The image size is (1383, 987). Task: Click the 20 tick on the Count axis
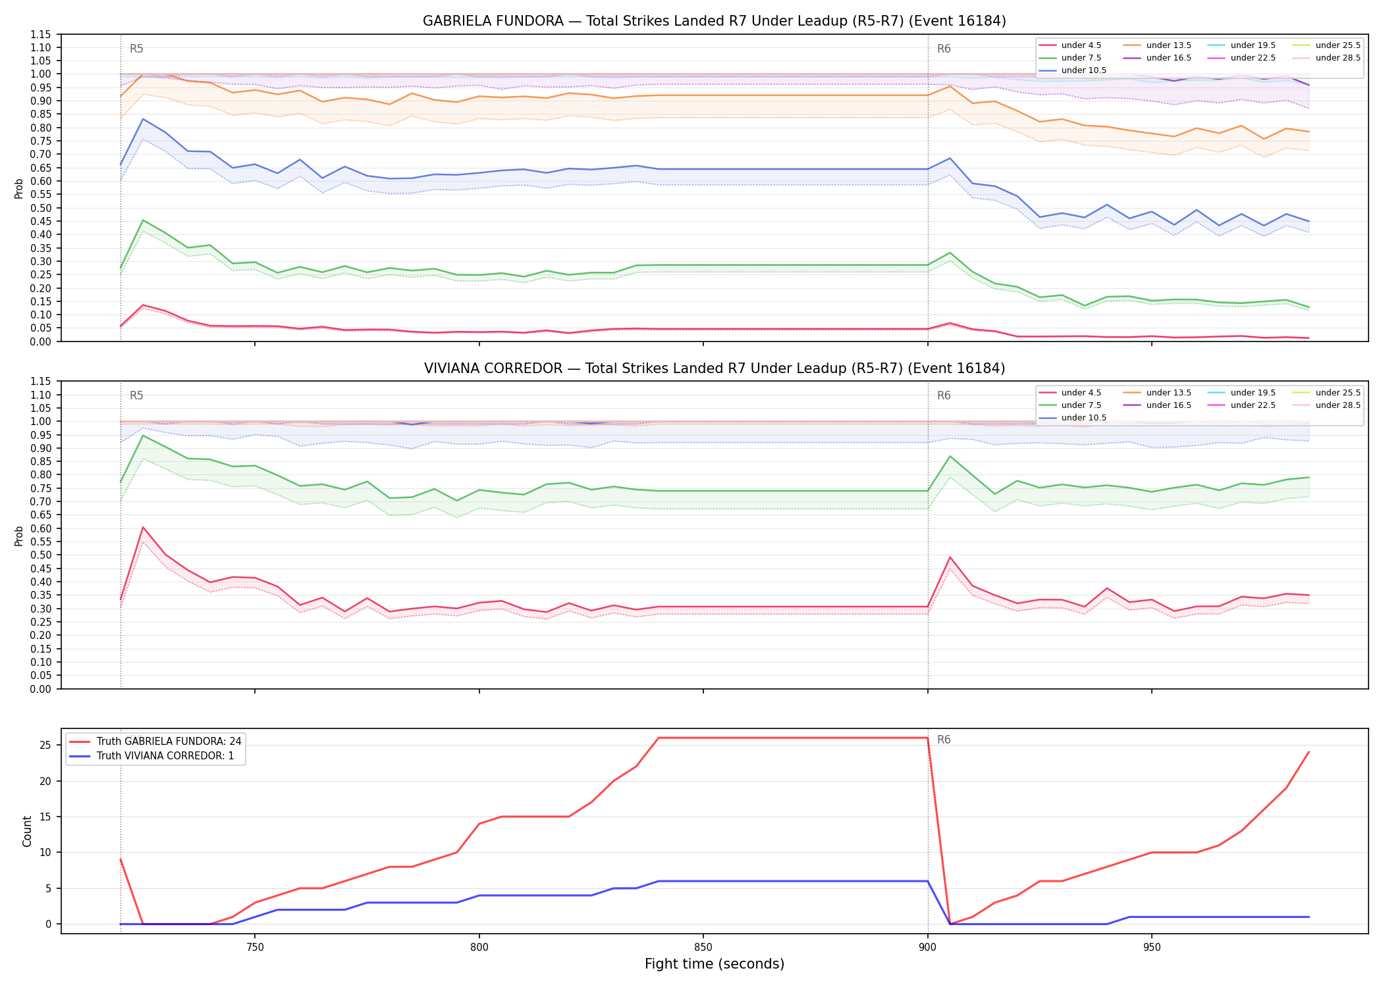[45, 782]
